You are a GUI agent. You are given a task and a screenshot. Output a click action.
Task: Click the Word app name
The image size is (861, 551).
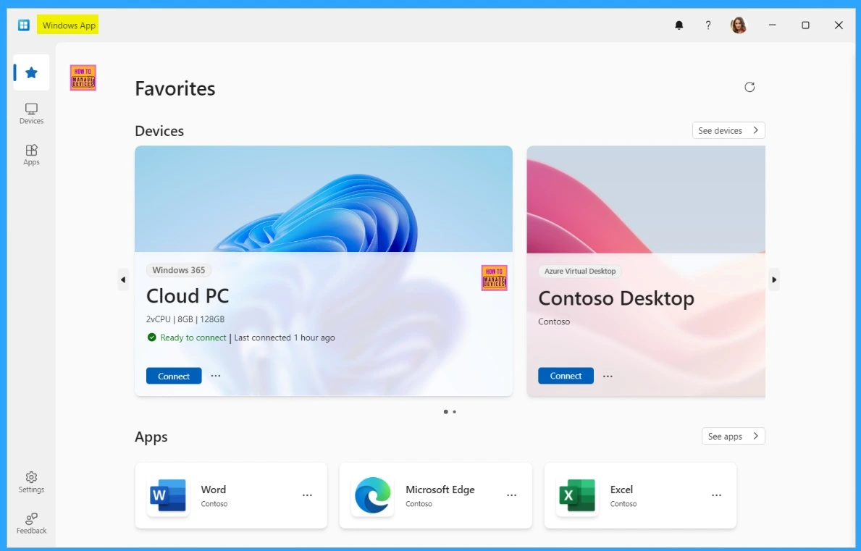(x=213, y=489)
